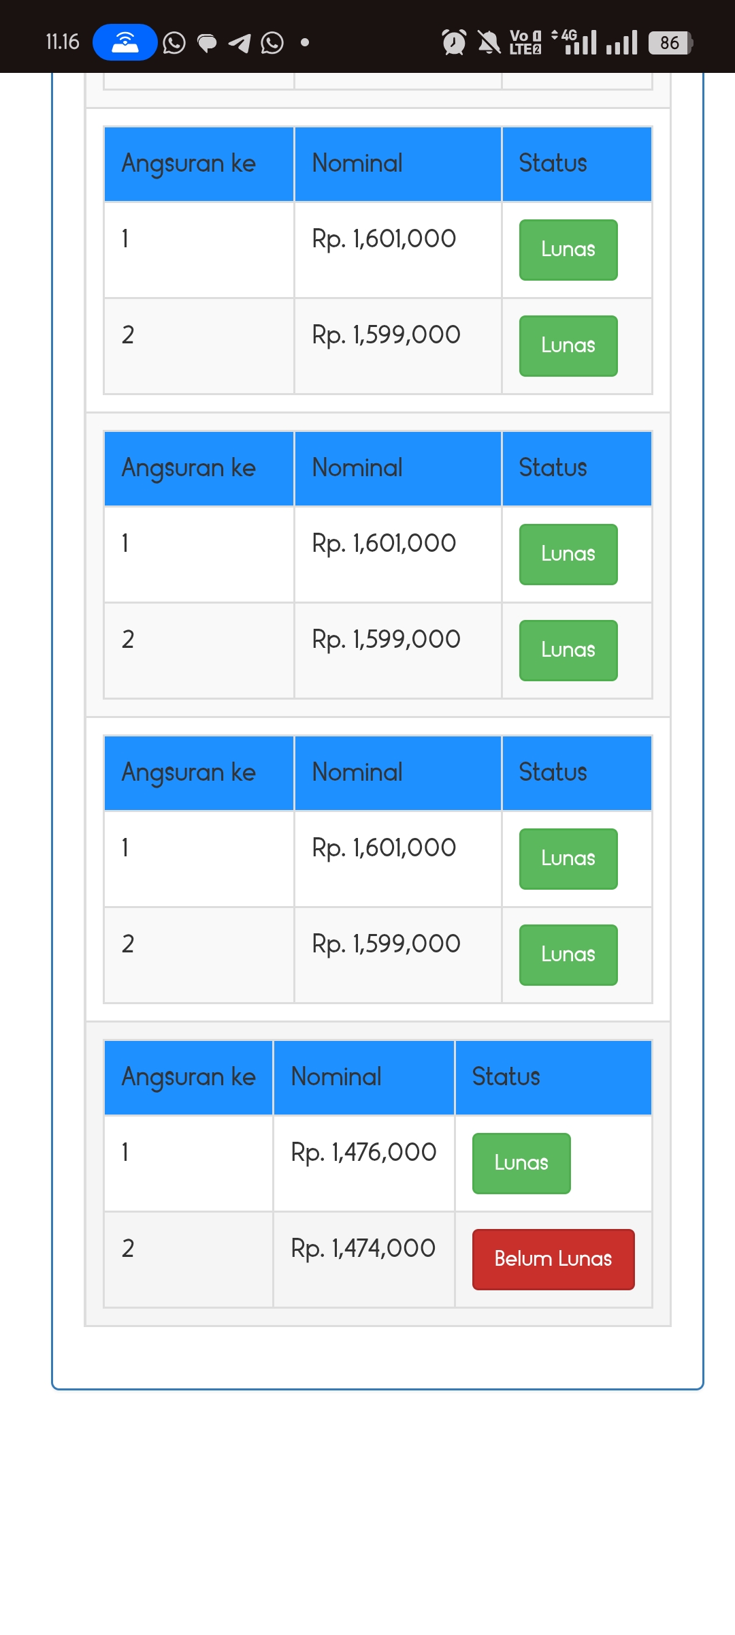Click Lunas button for first Rp. 1,601,000 row
The image size is (735, 1635).
(x=568, y=249)
